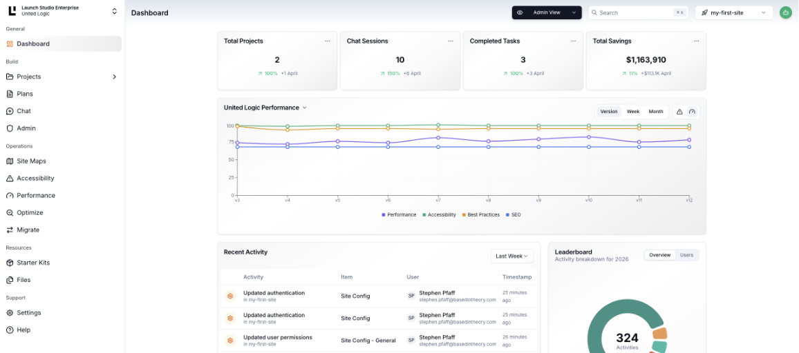Open the my-first-site selector dropdown
Image resolution: width=799 pixels, height=353 pixels.
pos(734,12)
